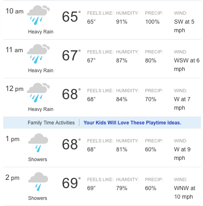The image size is (203, 206).
Task: Click the 10 am heavy rain cloud icon
Action: tap(38, 15)
